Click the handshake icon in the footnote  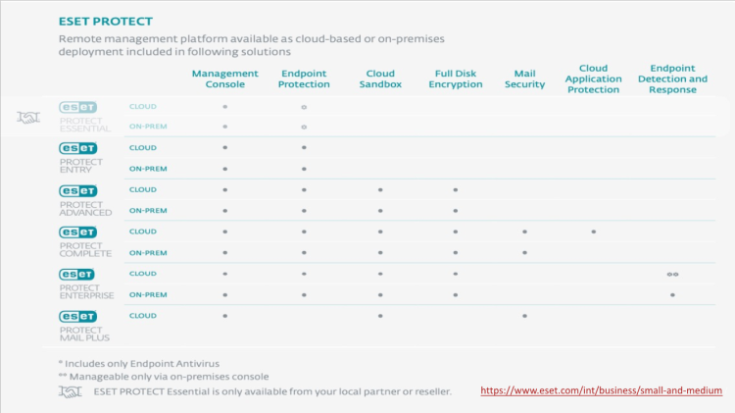[x=69, y=391]
